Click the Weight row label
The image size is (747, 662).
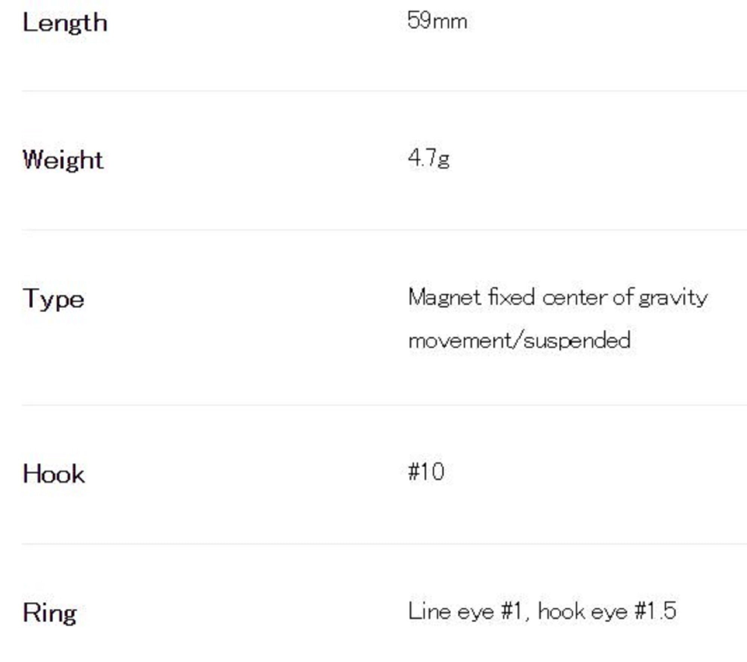(x=63, y=160)
